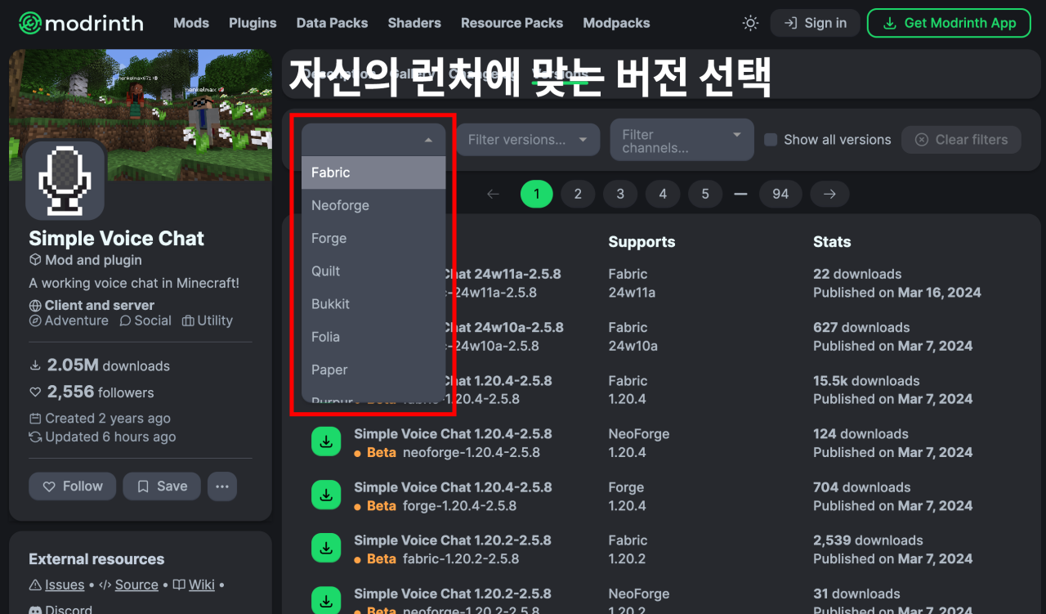1046x614 pixels.
Task: Go to next page arrow
Action: (829, 194)
